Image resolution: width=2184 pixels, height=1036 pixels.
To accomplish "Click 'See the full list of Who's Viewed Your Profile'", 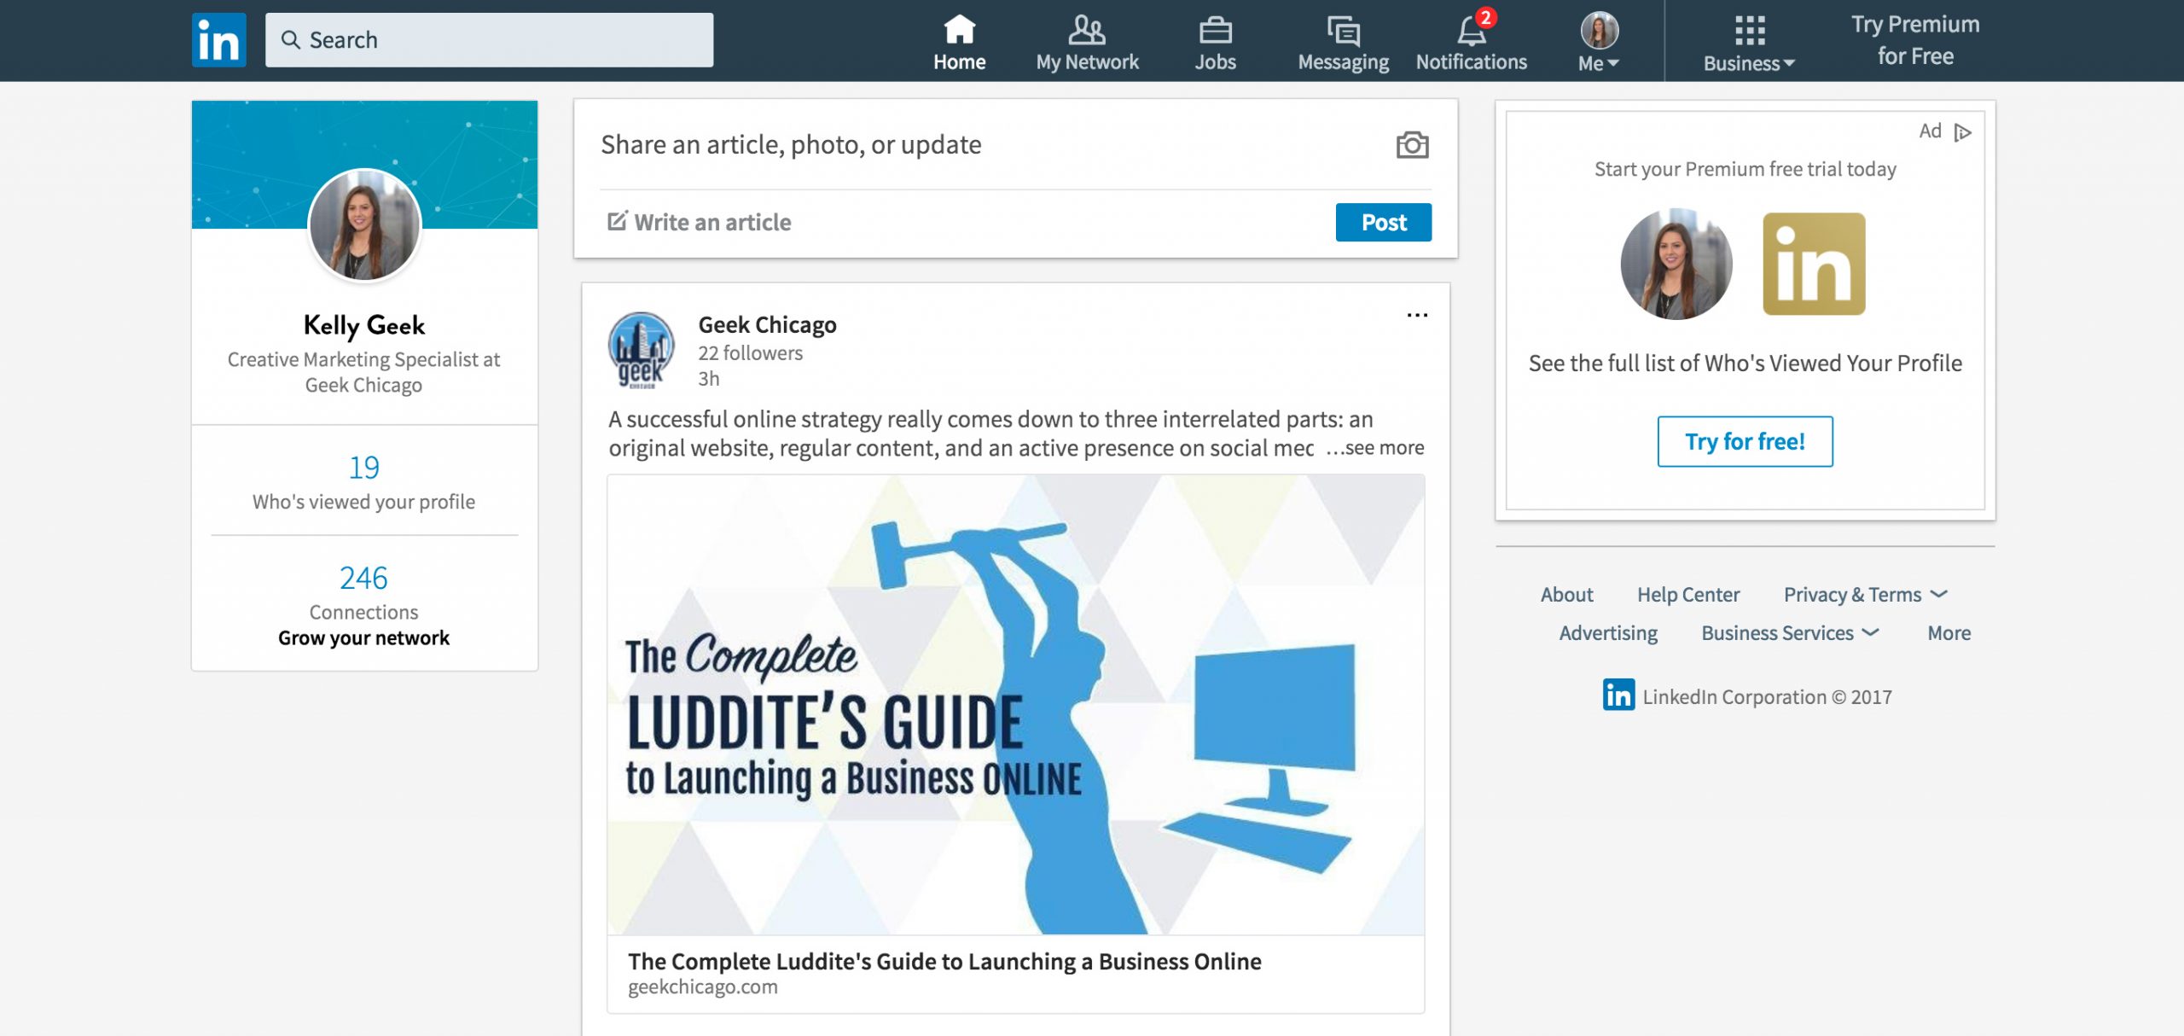I will [1745, 363].
